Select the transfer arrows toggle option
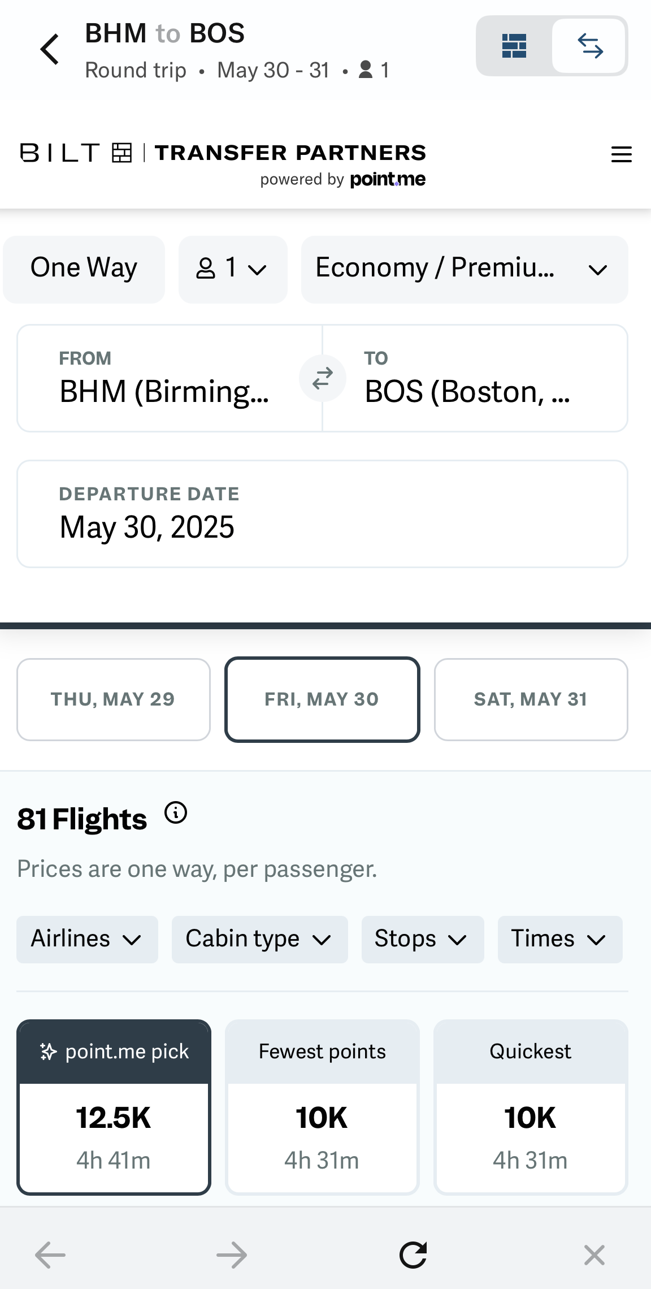This screenshot has width=651, height=1289. click(x=589, y=46)
